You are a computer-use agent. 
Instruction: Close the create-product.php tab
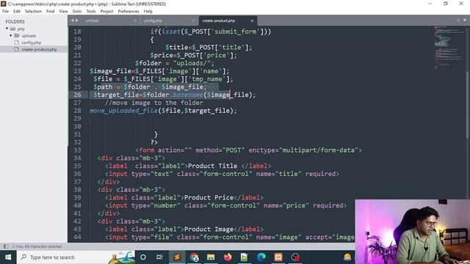(x=252, y=21)
